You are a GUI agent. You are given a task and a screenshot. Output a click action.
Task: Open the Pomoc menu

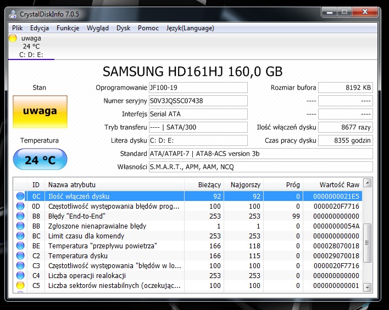(148, 28)
